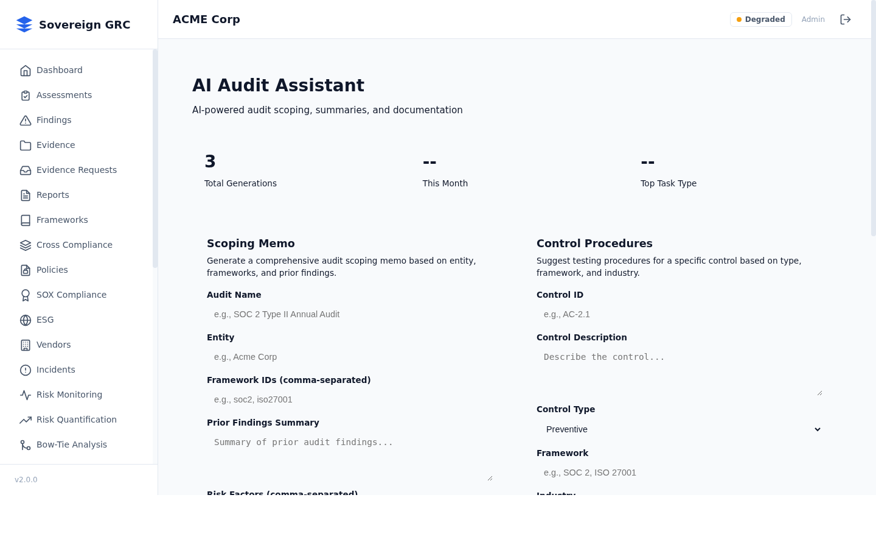The width and height of the screenshot is (876, 548).
Task: Click the Risk Quantification trend icon
Action: (26, 420)
